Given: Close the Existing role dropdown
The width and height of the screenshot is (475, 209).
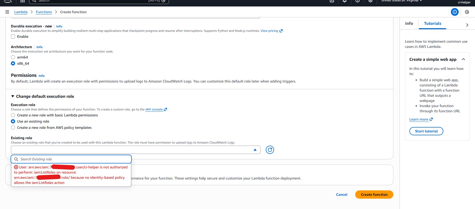Looking at the screenshot, I should [x=255, y=150].
